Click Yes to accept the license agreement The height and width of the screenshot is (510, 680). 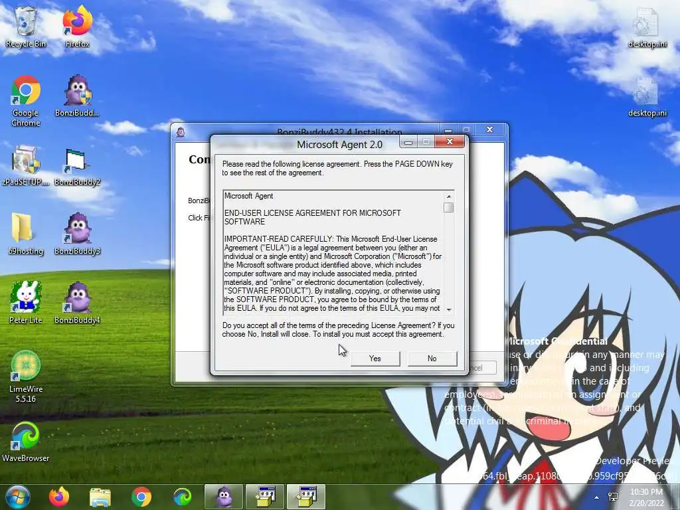(375, 358)
